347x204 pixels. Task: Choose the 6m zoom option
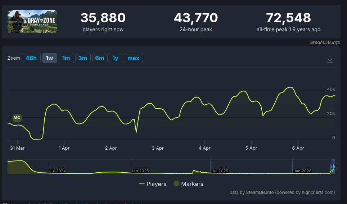[x=100, y=58]
